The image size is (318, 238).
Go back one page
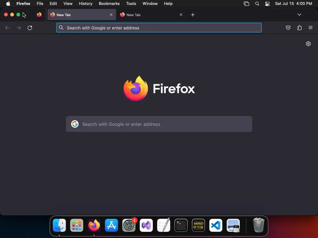click(x=7, y=28)
